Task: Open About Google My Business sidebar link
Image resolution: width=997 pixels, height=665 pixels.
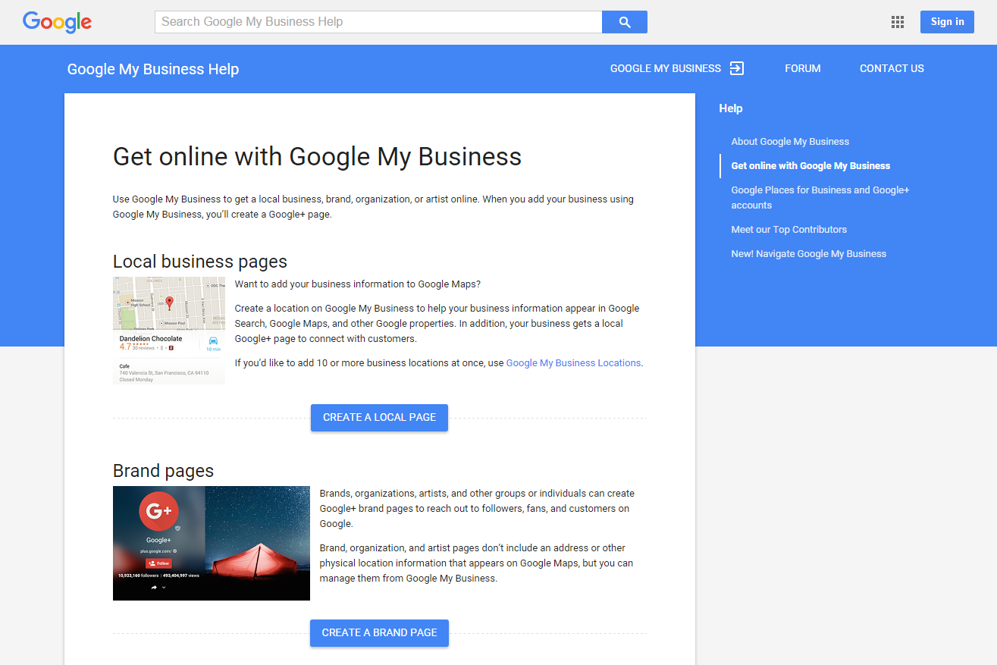Action: coord(790,142)
